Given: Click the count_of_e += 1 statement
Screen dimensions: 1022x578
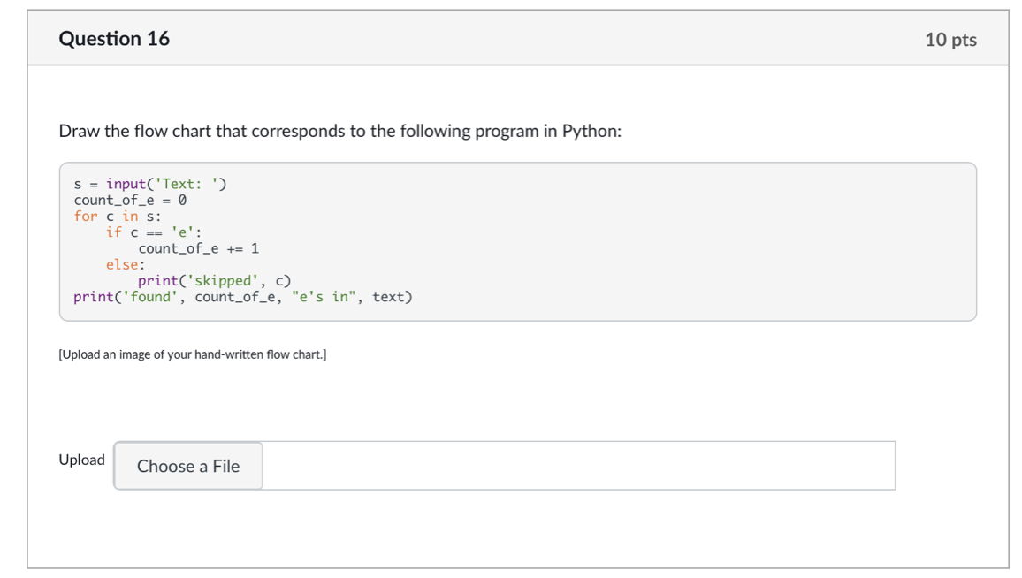Looking at the screenshot, I should [x=198, y=248].
